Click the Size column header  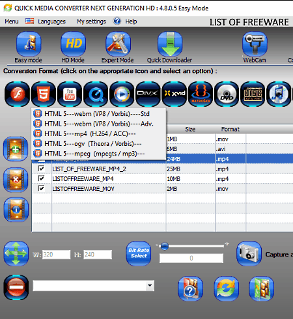coord(190,129)
